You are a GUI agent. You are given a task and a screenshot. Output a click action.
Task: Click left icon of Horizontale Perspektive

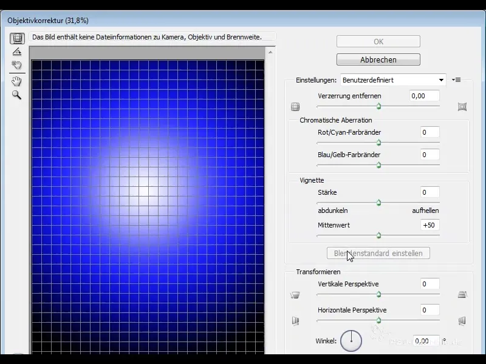(295, 321)
